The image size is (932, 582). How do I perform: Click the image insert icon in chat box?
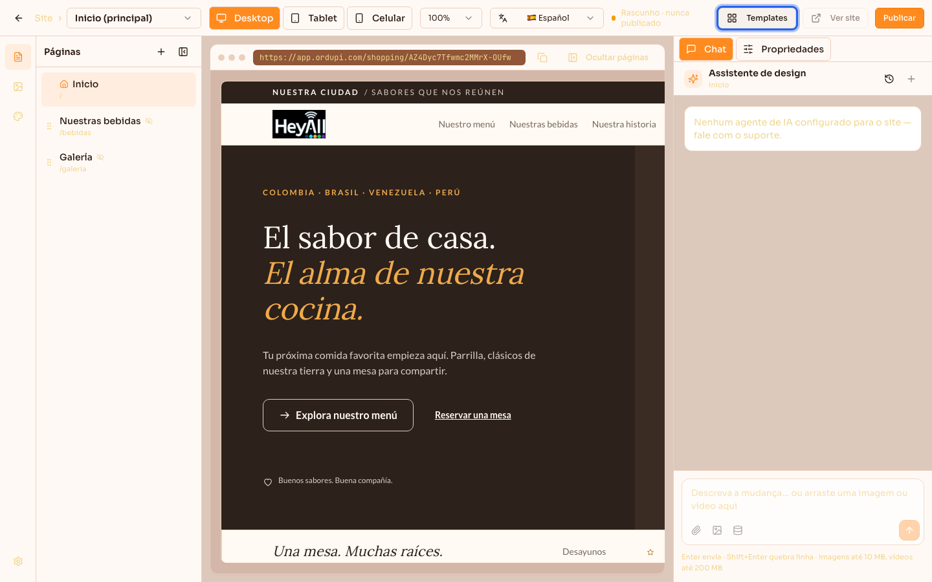(x=717, y=530)
